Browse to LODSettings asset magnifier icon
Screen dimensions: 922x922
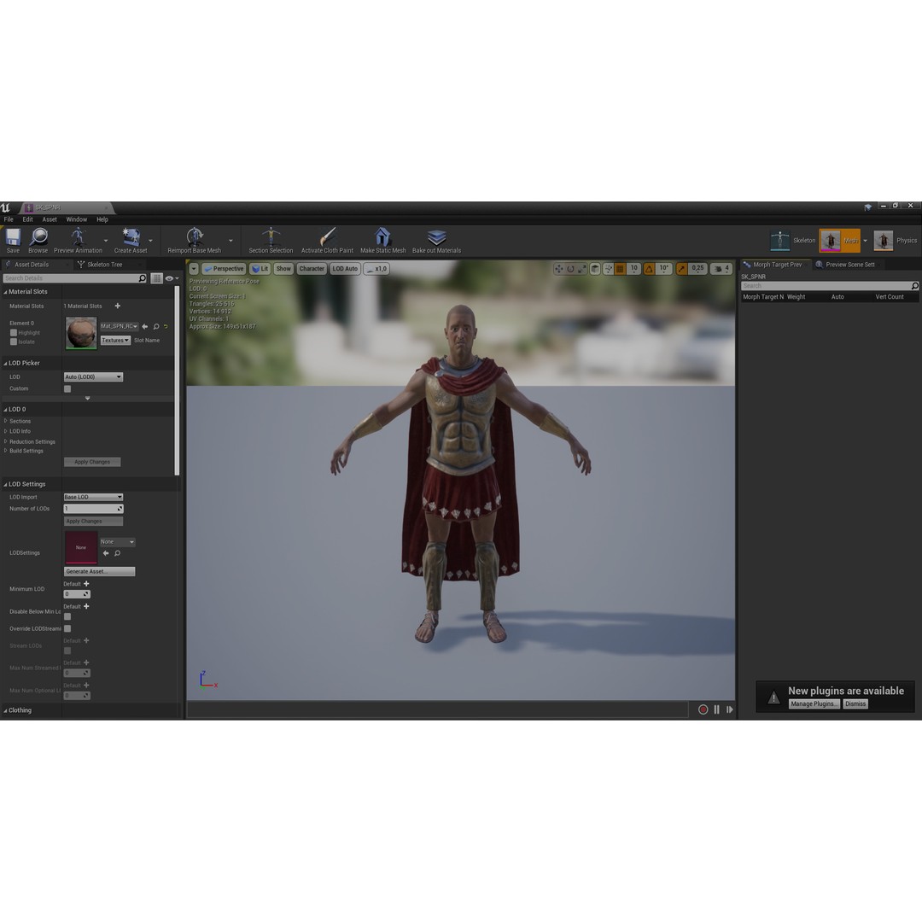click(118, 553)
